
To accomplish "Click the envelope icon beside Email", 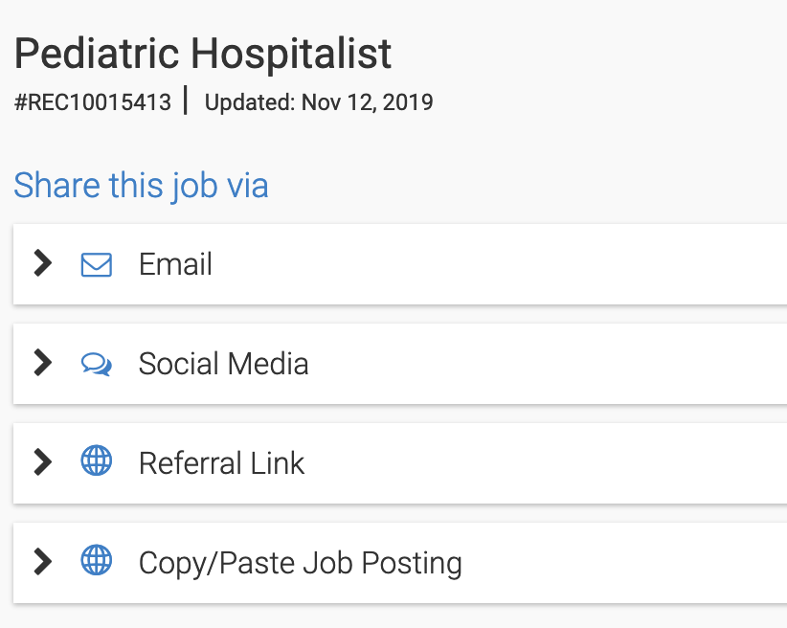I will (x=97, y=264).
